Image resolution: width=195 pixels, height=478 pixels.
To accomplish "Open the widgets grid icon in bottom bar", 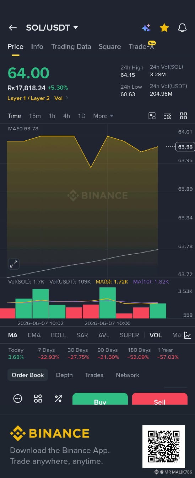I will click(x=38, y=399).
